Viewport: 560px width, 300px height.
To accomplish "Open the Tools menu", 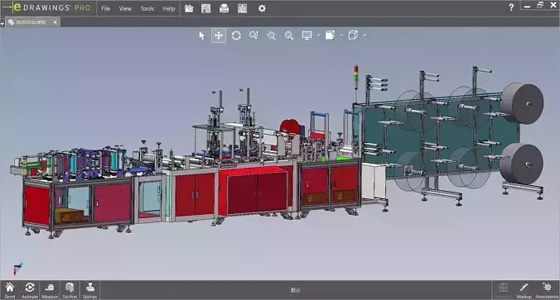I will click(x=147, y=8).
